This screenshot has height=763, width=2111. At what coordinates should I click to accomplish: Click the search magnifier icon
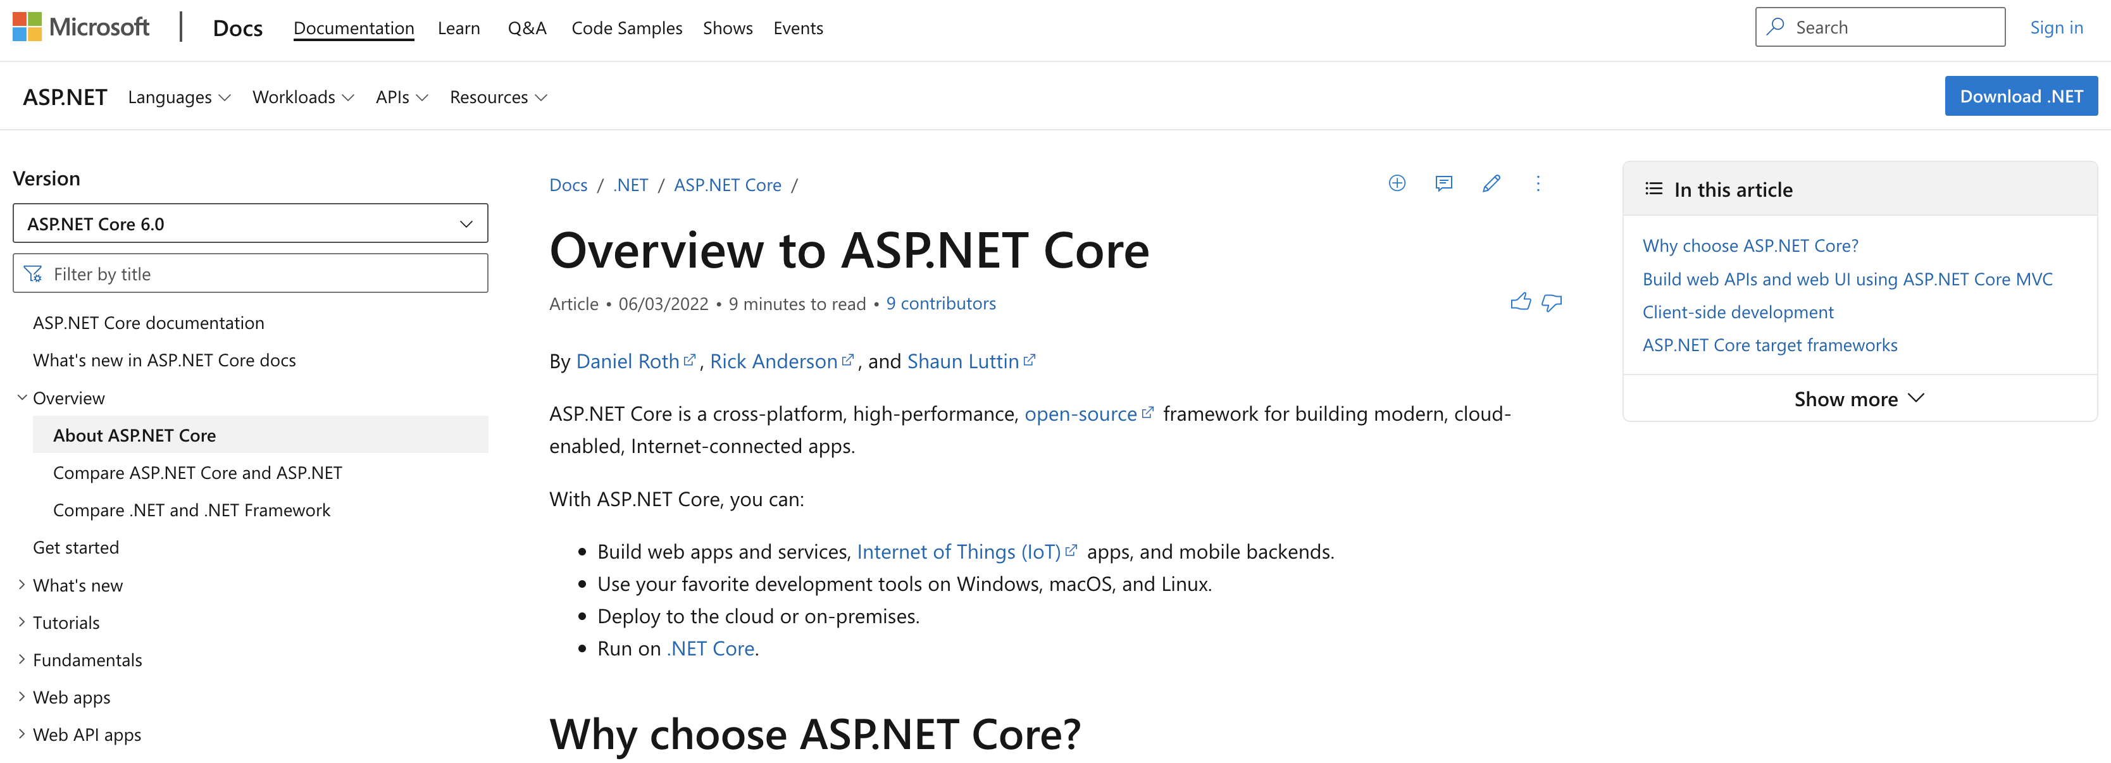[x=1776, y=27]
